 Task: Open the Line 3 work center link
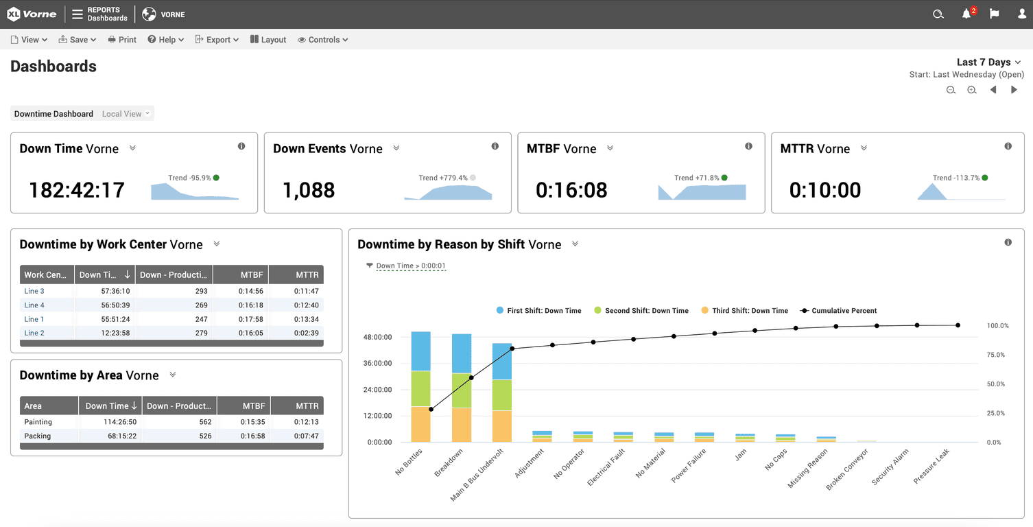(34, 291)
